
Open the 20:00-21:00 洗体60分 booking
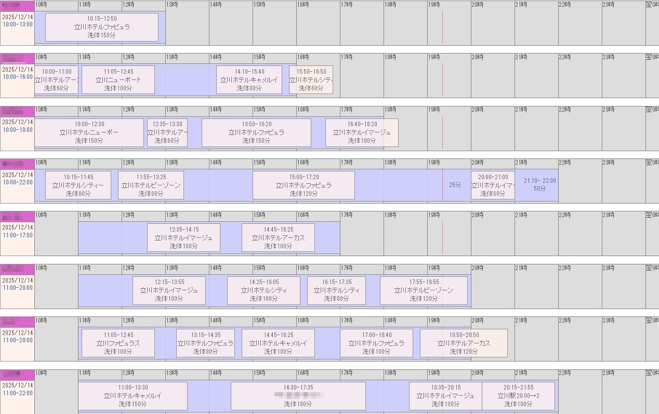(493, 185)
